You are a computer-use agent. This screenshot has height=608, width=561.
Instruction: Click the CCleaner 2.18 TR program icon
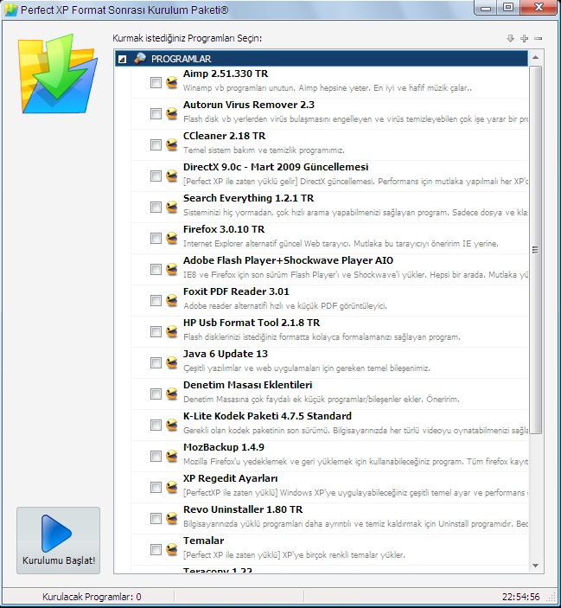pyautogui.click(x=172, y=144)
